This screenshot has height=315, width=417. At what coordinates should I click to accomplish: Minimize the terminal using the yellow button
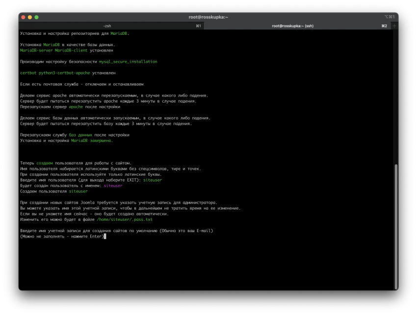point(30,17)
